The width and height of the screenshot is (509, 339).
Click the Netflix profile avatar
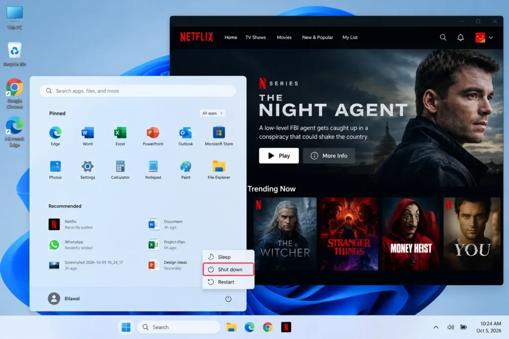click(x=480, y=37)
